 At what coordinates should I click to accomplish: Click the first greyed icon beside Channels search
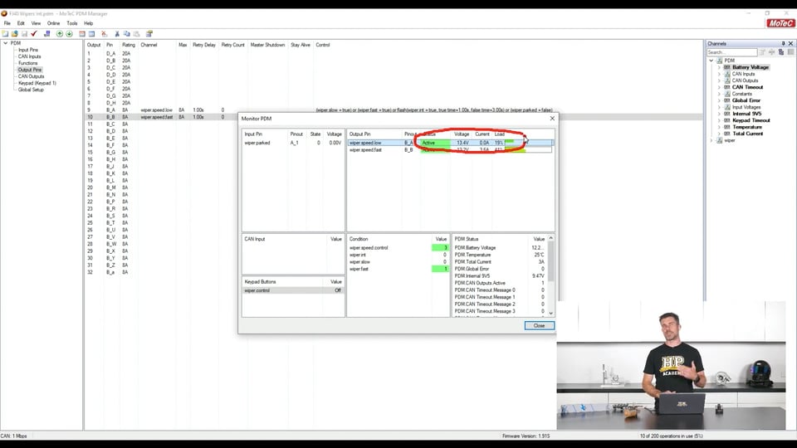[x=762, y=51]
